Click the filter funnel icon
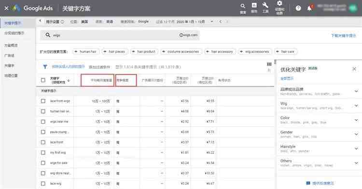Image resolution: width=362 pixels, height=189 pixels. tap(45, 67)
